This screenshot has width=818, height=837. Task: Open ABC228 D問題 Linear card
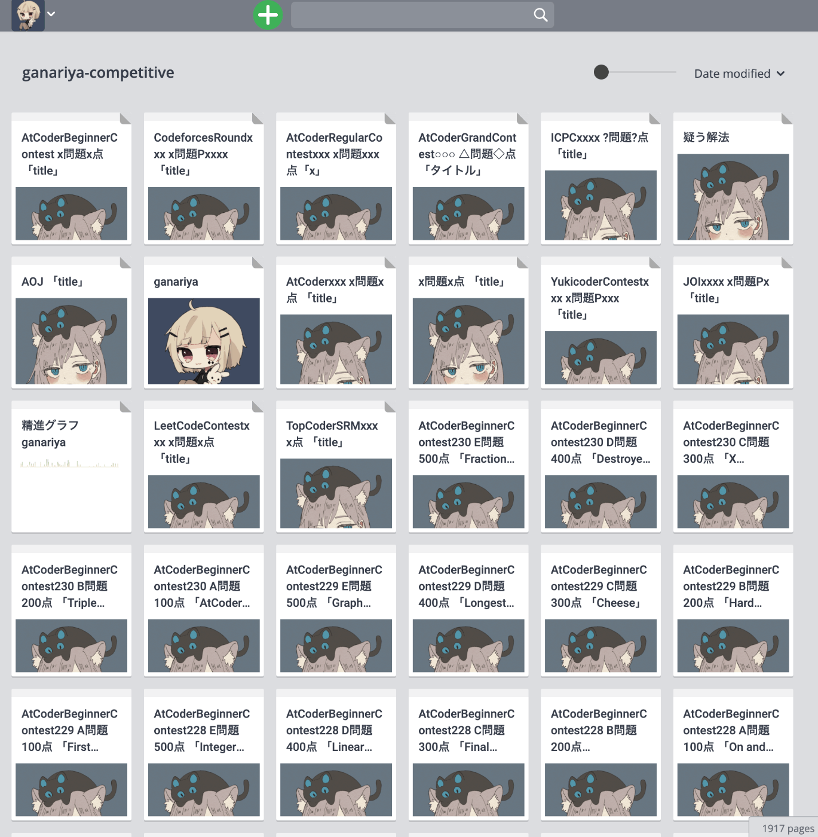(336, 755)
